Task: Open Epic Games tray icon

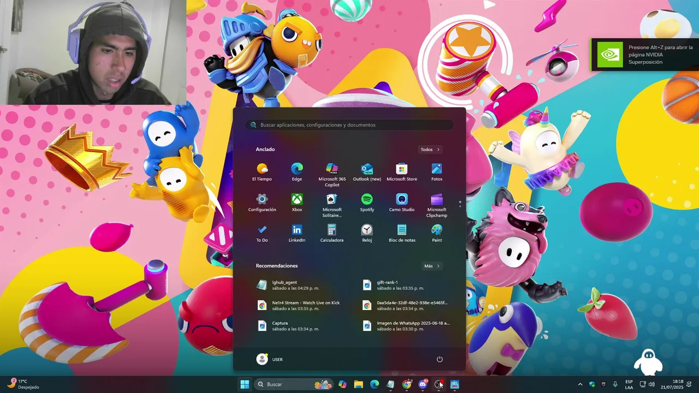Action: [x=603, y=384]
